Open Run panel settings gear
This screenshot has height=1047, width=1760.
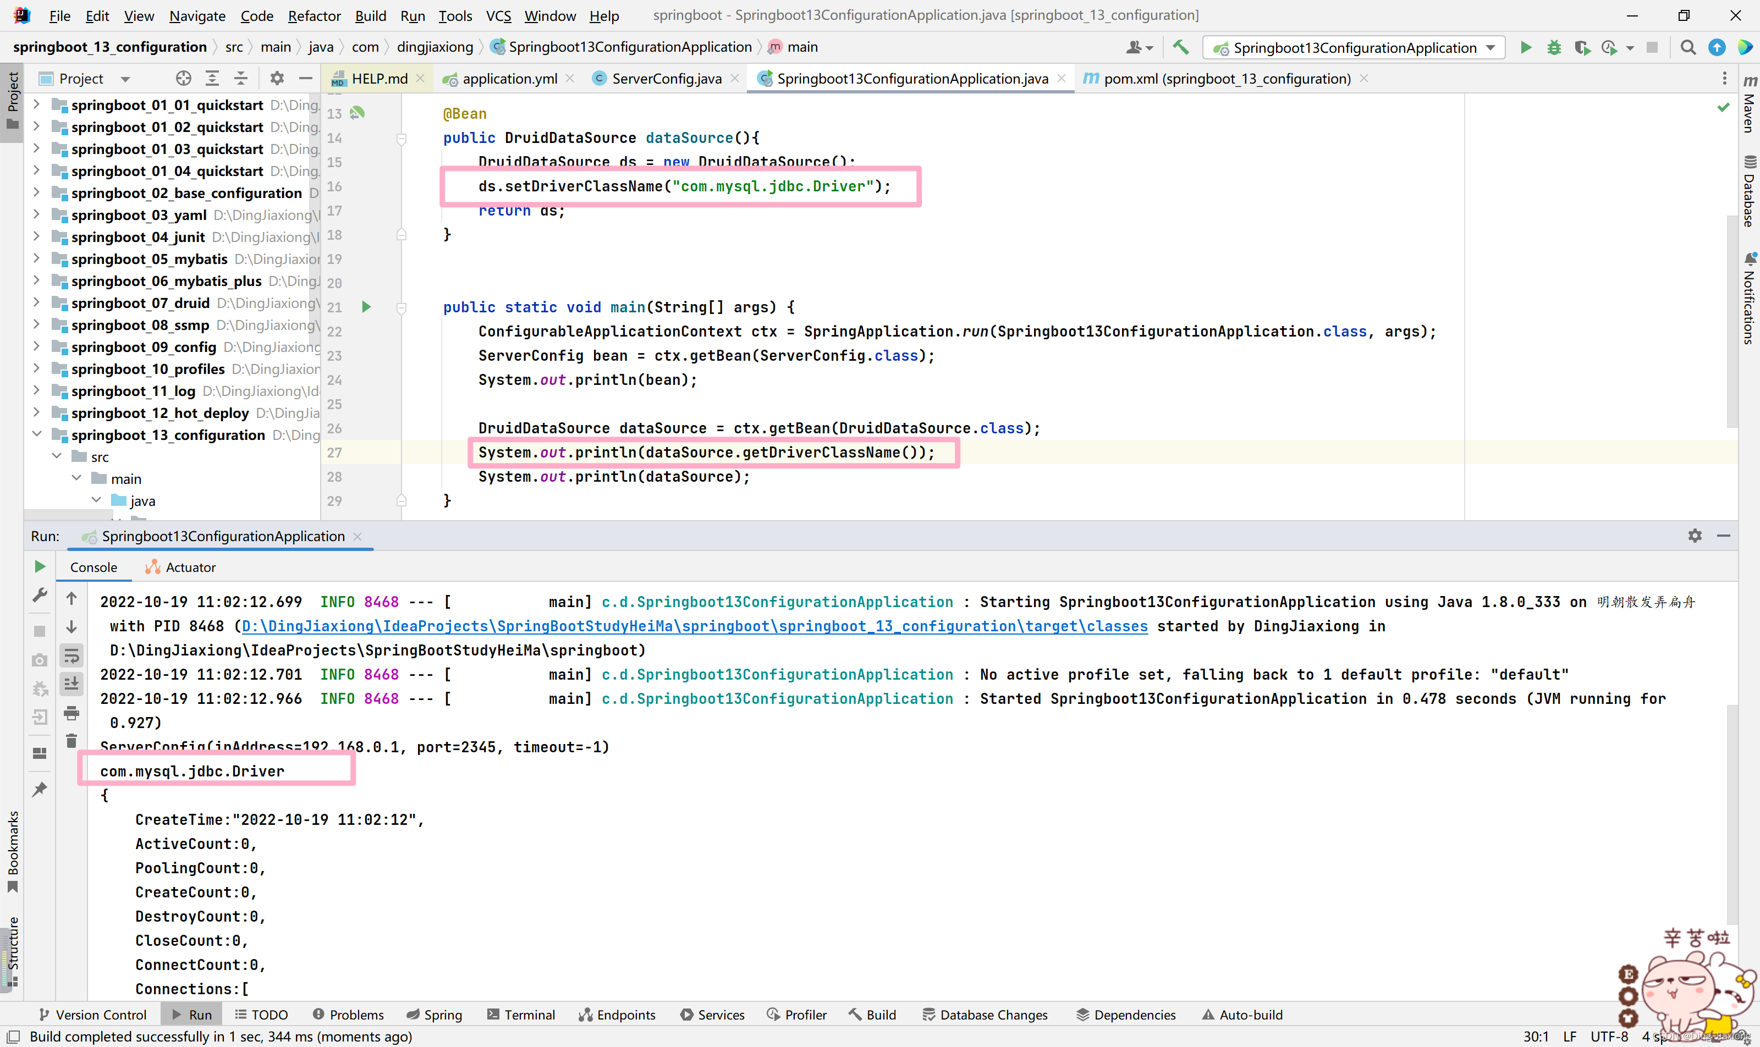click(1695, 536)
